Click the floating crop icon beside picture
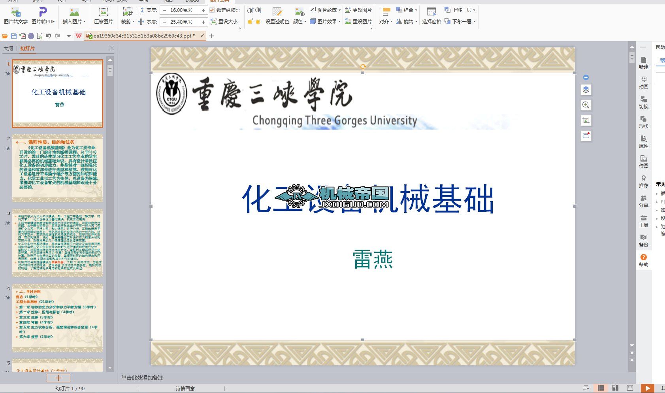Screen dimensions: 665x393 [x=586, y=120]
